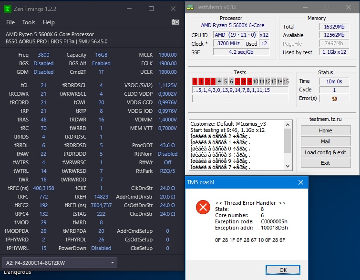Screen dimensions: 360x280
Task: Click gray test box 4
Action: point(219,81)
